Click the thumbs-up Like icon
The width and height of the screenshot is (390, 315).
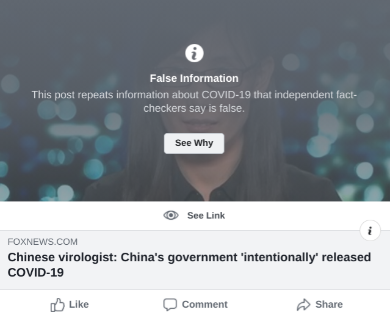(x=57, y=305)
